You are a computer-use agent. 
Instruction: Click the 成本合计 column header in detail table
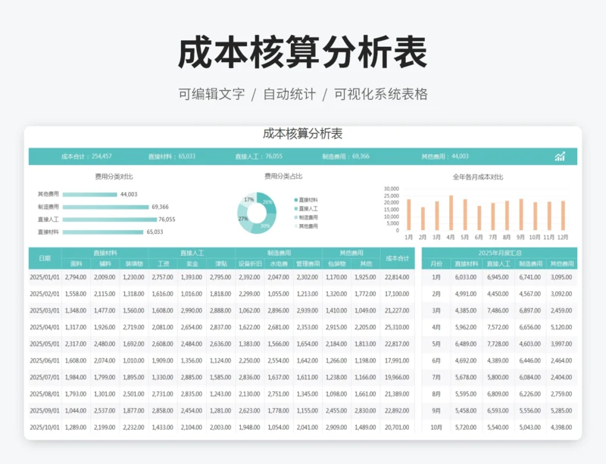coord(397,258)
